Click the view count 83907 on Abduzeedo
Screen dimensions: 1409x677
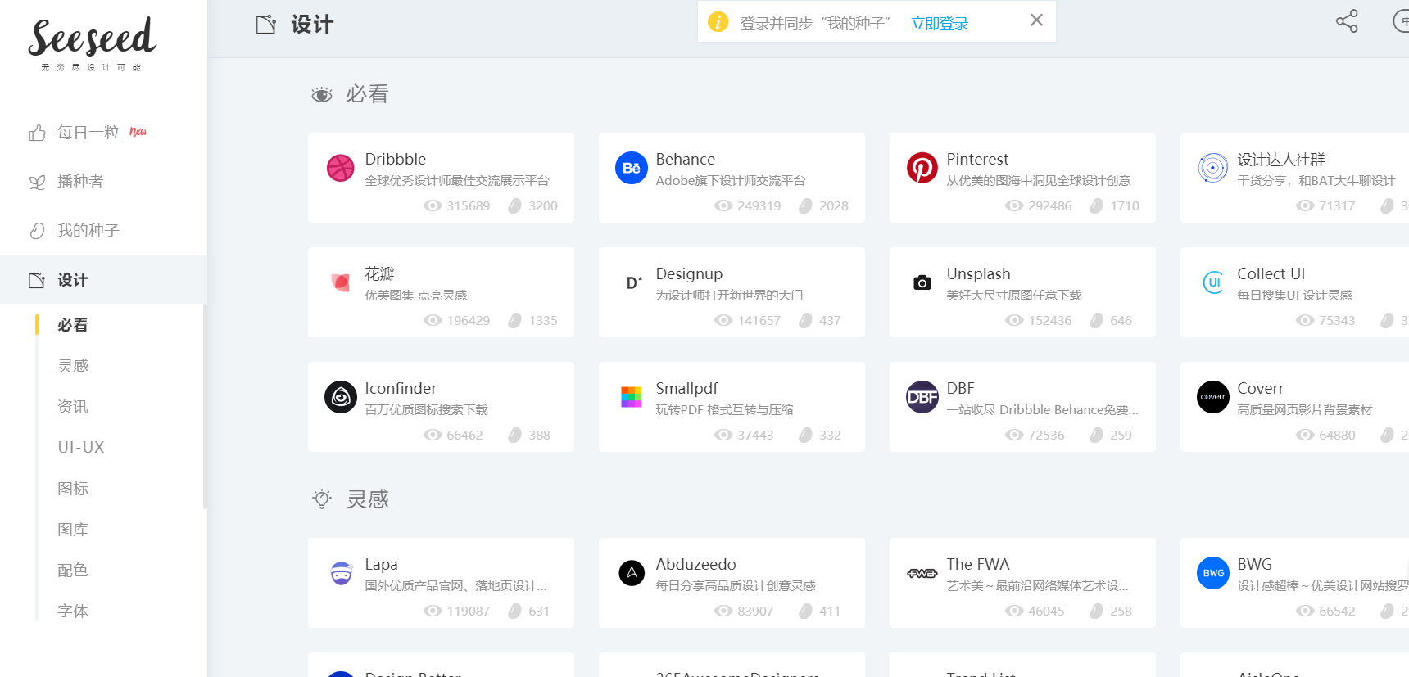(755, 612)
